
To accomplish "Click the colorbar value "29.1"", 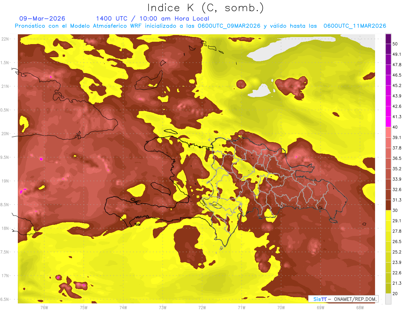I will 397,221.
